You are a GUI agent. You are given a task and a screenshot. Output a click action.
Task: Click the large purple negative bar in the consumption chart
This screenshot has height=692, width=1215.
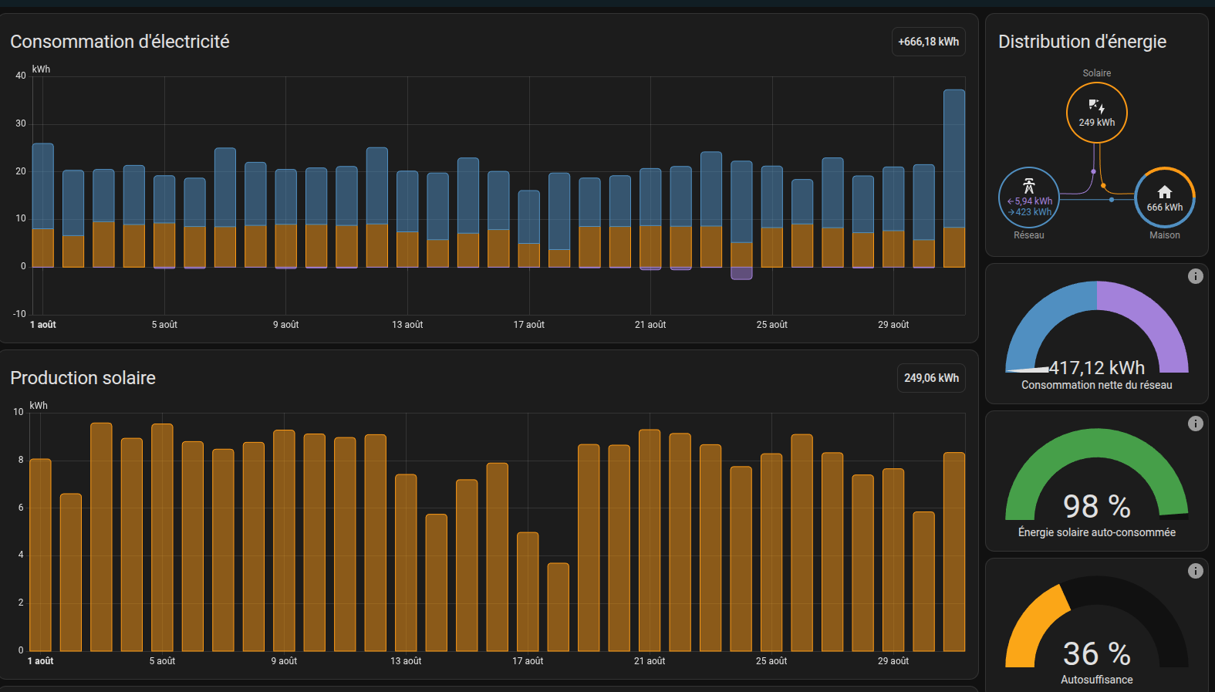pos(741,273)
